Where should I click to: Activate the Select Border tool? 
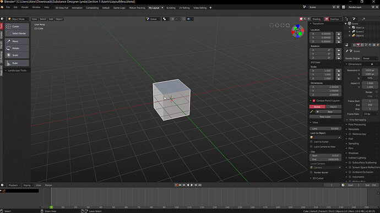coord(17,33)
